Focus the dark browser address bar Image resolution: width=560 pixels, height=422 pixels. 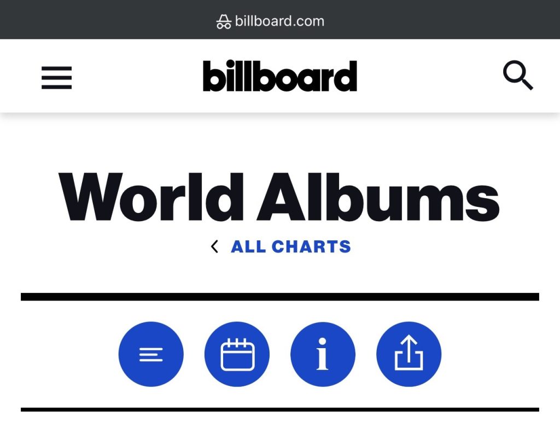(280, 20)
